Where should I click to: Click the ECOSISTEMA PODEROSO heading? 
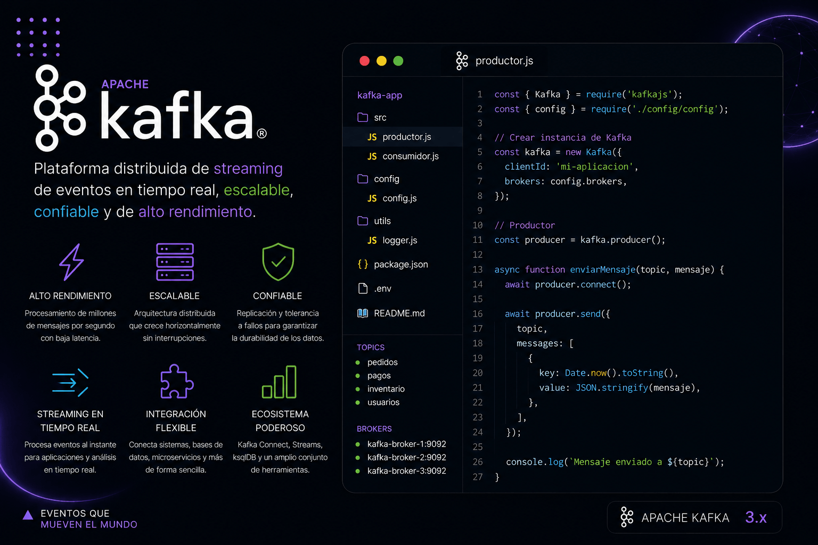280,421
